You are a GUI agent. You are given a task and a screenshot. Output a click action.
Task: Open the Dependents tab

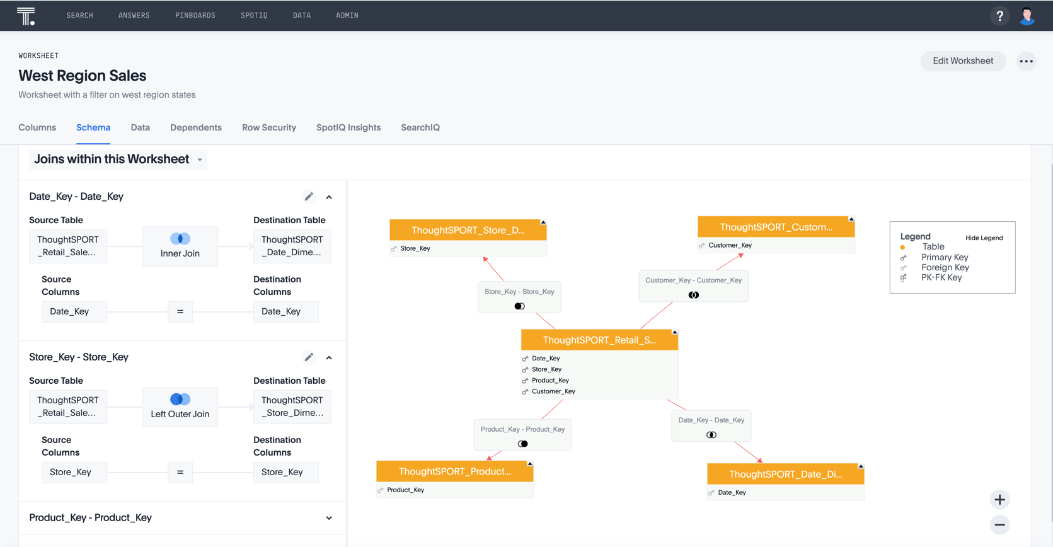pos(196,127)
